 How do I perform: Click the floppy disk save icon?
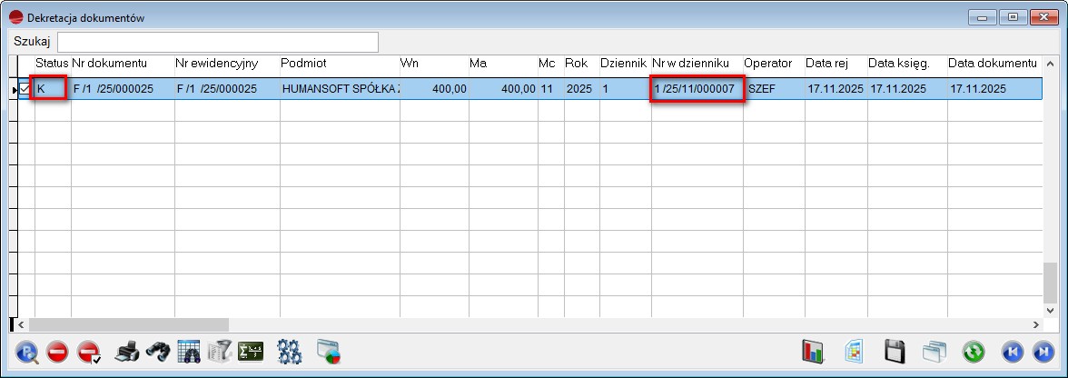click(895, 352)
